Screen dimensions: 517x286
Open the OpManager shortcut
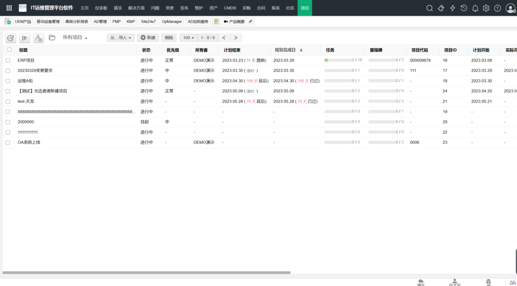(x=172, y=22)
